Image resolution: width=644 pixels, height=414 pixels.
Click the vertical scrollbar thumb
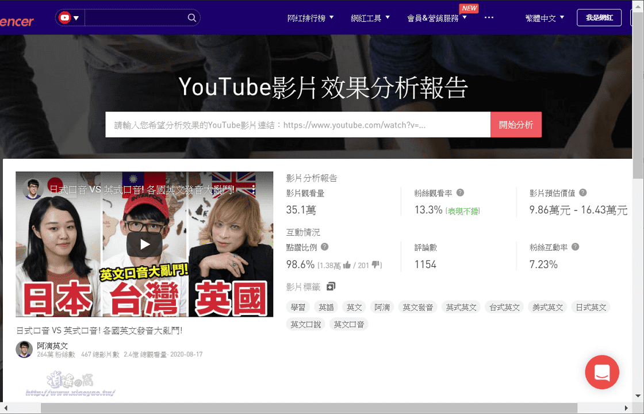pyautogui.click(x=638, y=94)
